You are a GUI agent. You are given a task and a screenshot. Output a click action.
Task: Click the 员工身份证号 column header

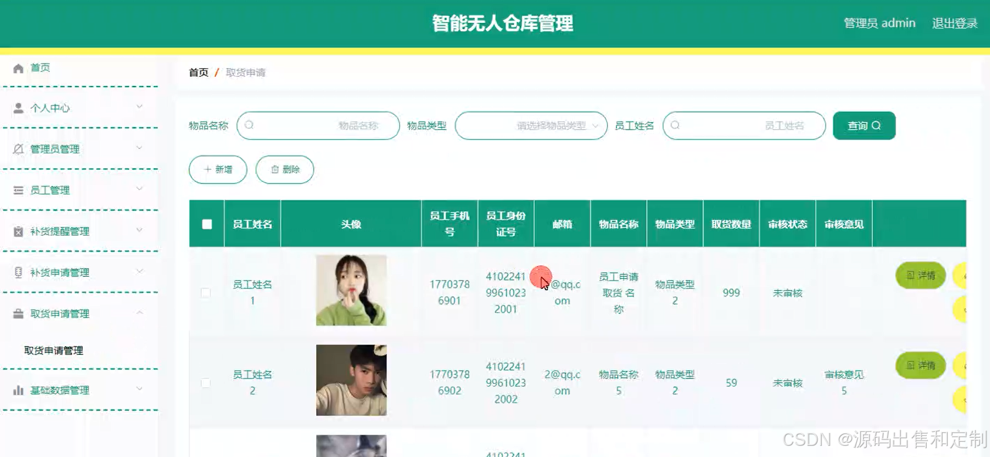506,224
